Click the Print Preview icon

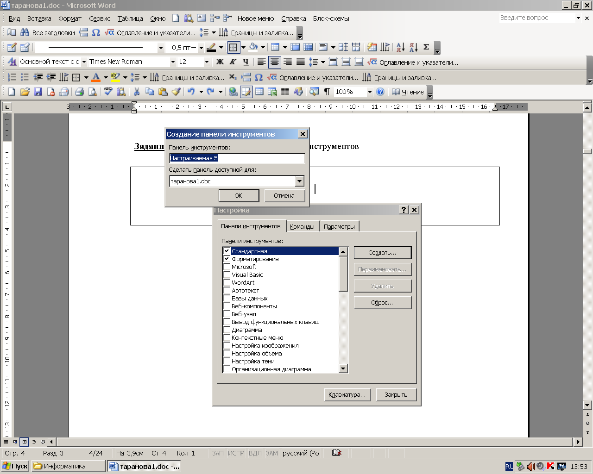click(93, 92)
